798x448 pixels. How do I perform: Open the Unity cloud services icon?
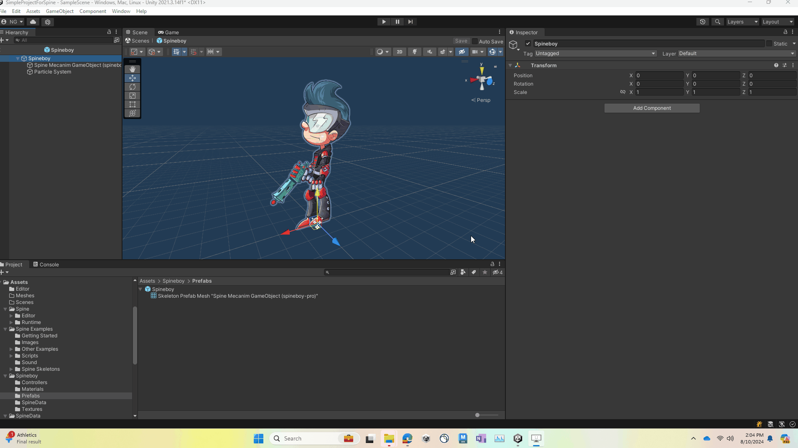click(x=33, y=22)
